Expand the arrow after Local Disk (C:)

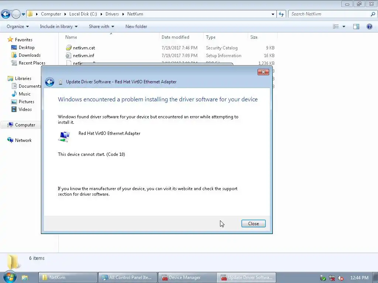click(101, 14)
